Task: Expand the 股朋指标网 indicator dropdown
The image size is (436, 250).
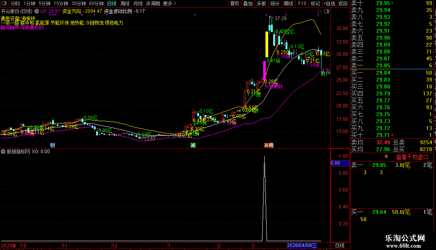Action: coord(3,152)
